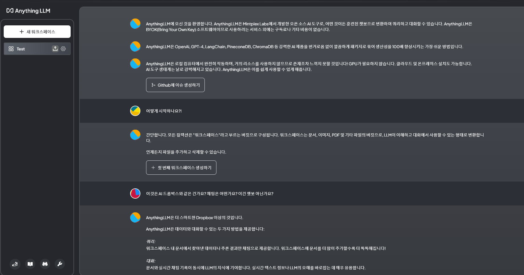Click the plus icon in 새 워크스페이스

pos(22,32)
